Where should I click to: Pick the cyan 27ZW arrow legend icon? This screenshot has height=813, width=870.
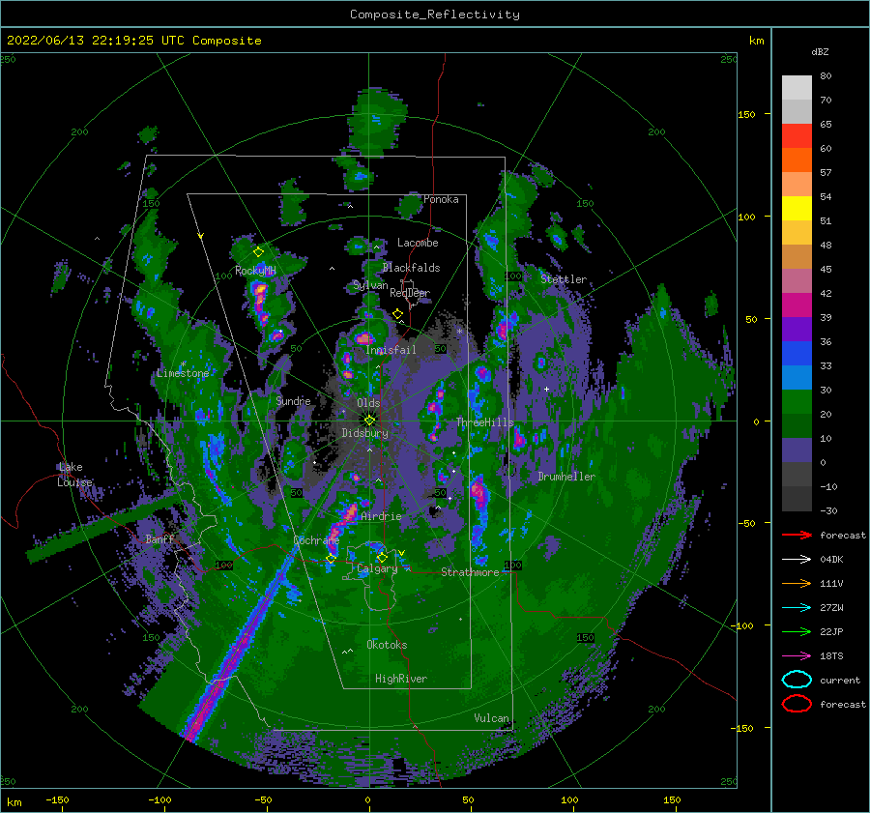click(x=797, y=608)
